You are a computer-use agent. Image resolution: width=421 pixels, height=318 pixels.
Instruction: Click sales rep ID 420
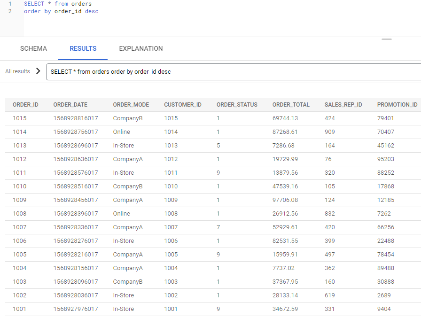tap(330, 227)
